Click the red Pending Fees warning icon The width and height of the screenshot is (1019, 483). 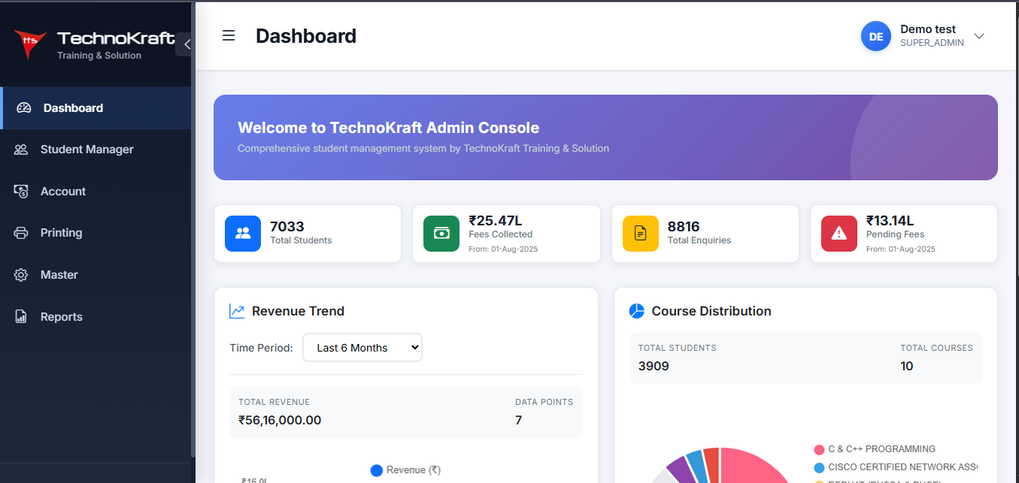coord(839,233)
